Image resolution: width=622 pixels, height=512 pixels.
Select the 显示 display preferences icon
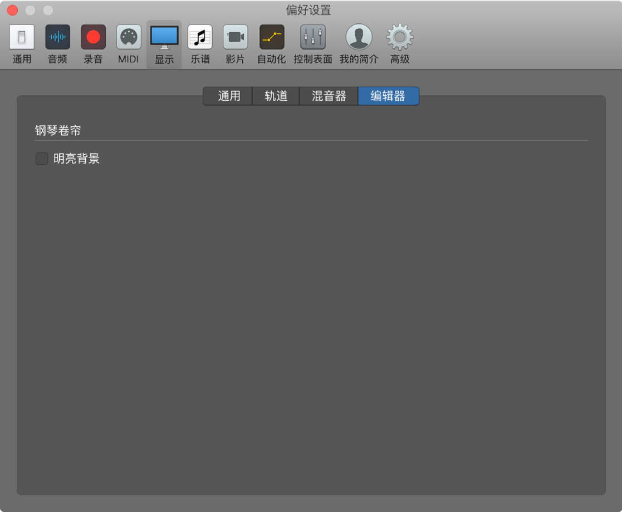tap(164, 44)
